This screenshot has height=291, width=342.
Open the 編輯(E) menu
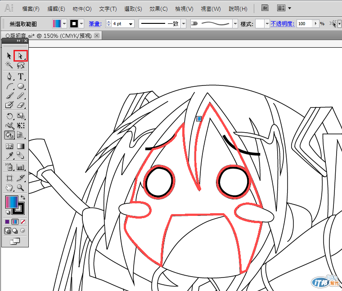pos(56,9)
